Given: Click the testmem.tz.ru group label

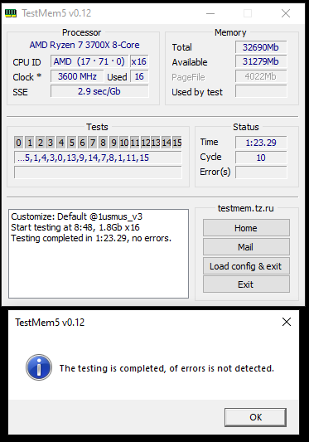Looking at the screenshot, I should pyautogui.click(x=245, y=208).
